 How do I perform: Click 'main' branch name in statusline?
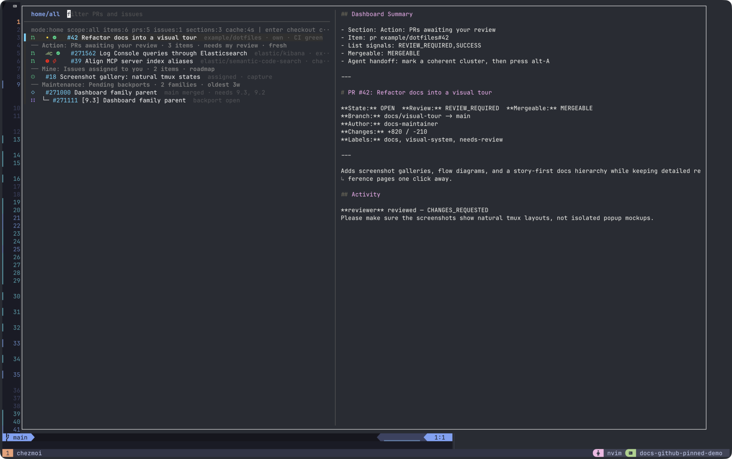point(20,437)
